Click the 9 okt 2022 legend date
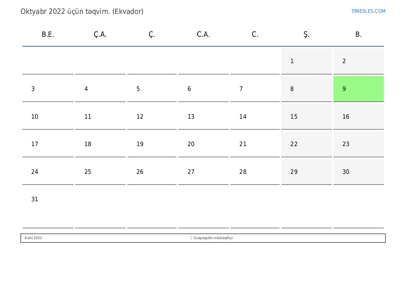 click(33, 238)
